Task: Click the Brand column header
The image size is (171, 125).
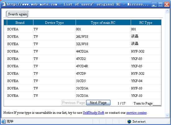Action: pyautogui.click(x=20, y=23)
